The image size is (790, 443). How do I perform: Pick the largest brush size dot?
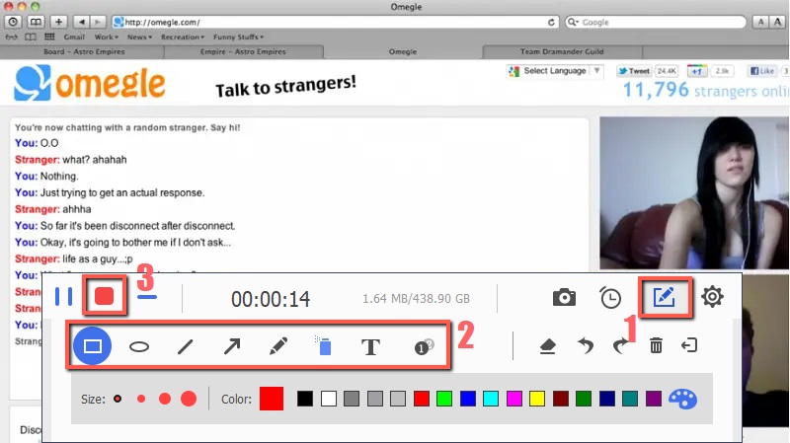click(188, 399)
